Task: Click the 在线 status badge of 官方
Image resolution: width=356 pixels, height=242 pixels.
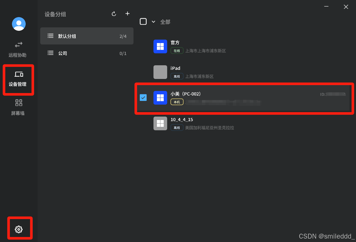Action: (177, 51)
